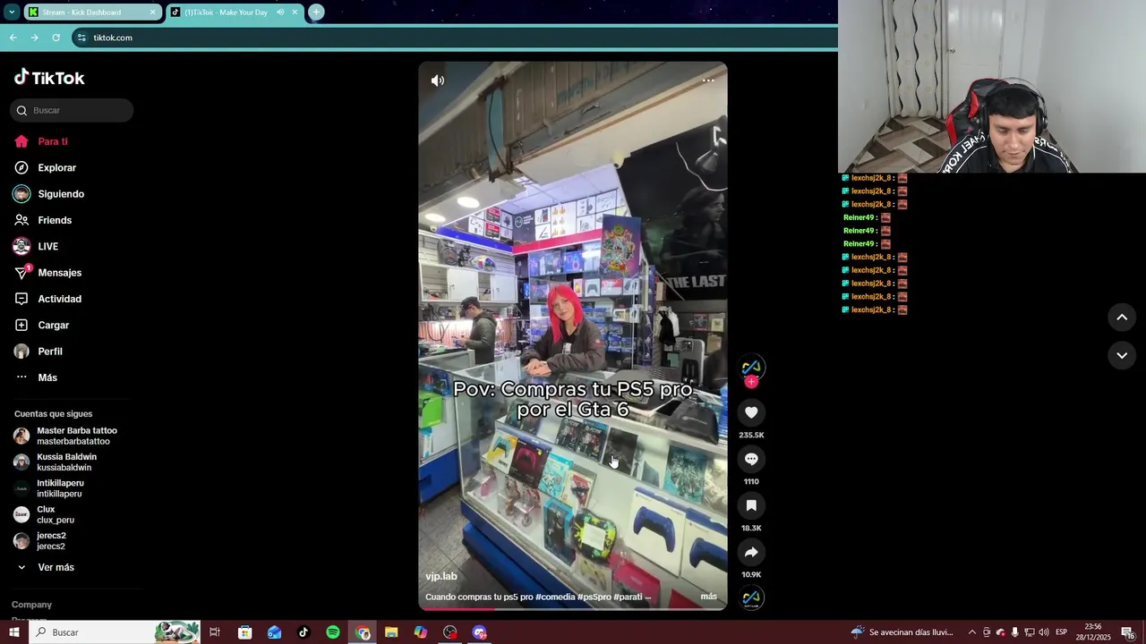Go back in the browser
This screenshot has width=1146, height=644.
pos(13,38)
